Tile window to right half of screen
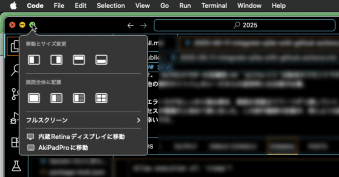 56,60
